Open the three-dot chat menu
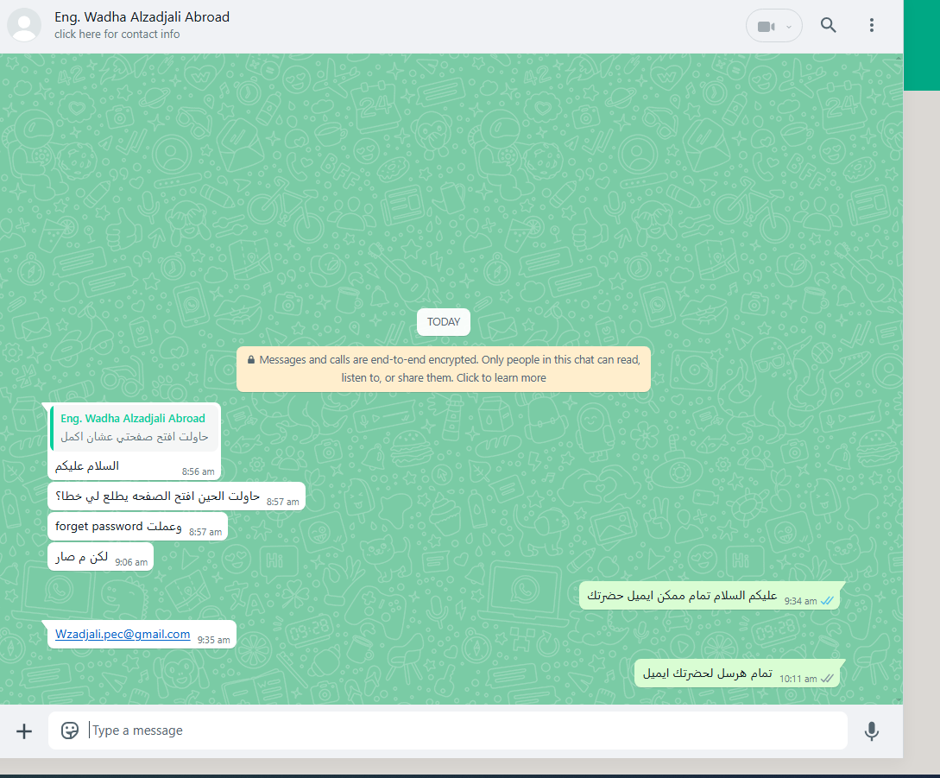Screen dimensions: 940x778 click(871, 25)
